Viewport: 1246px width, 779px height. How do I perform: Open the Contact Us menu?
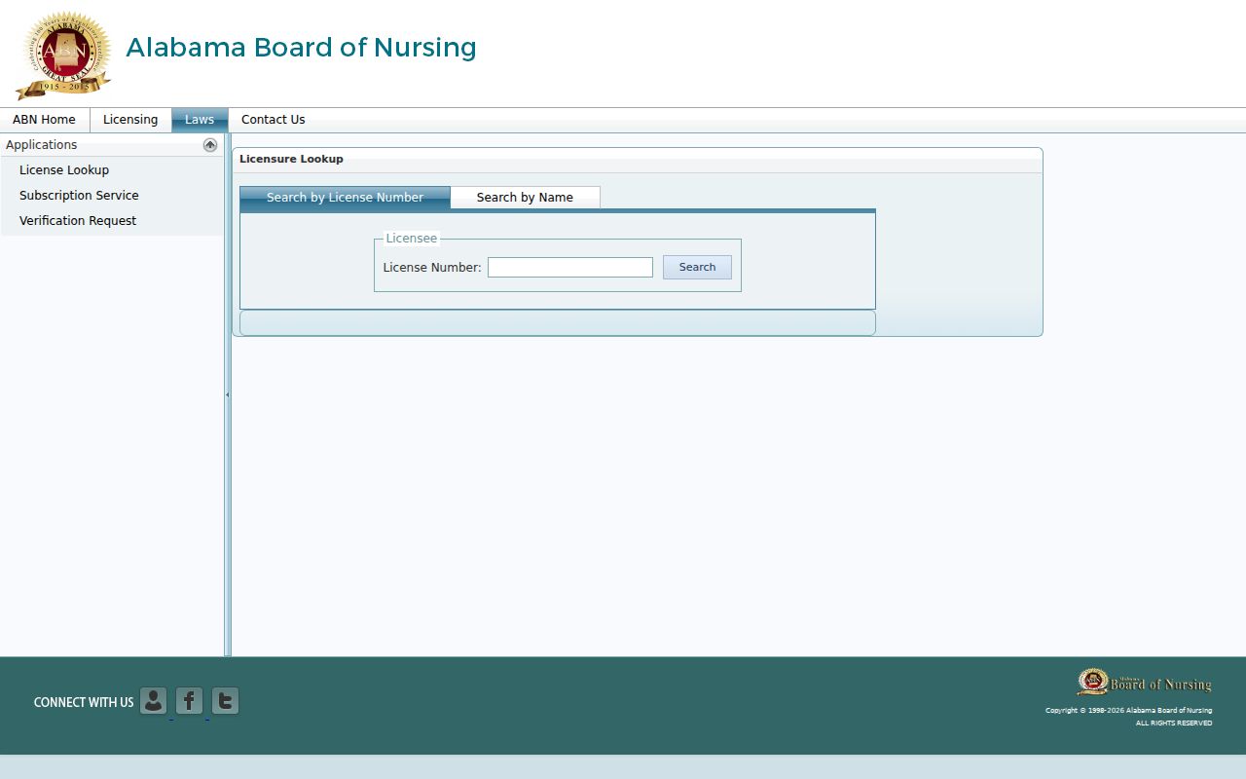pos(274,120)
